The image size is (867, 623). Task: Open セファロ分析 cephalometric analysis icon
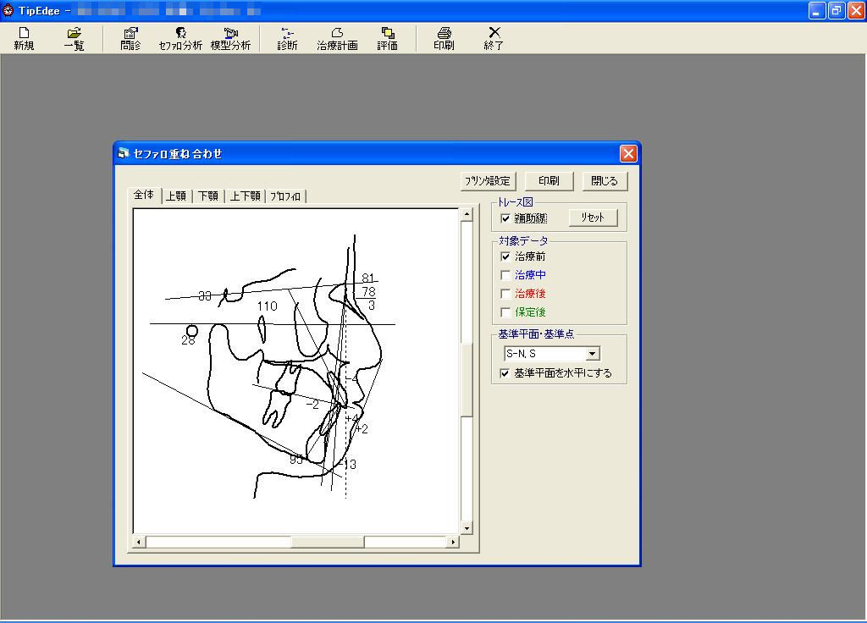(x=180, y=38)
